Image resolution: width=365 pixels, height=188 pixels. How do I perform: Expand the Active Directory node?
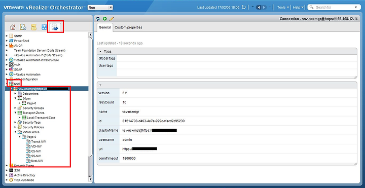(x=7, y=175)
